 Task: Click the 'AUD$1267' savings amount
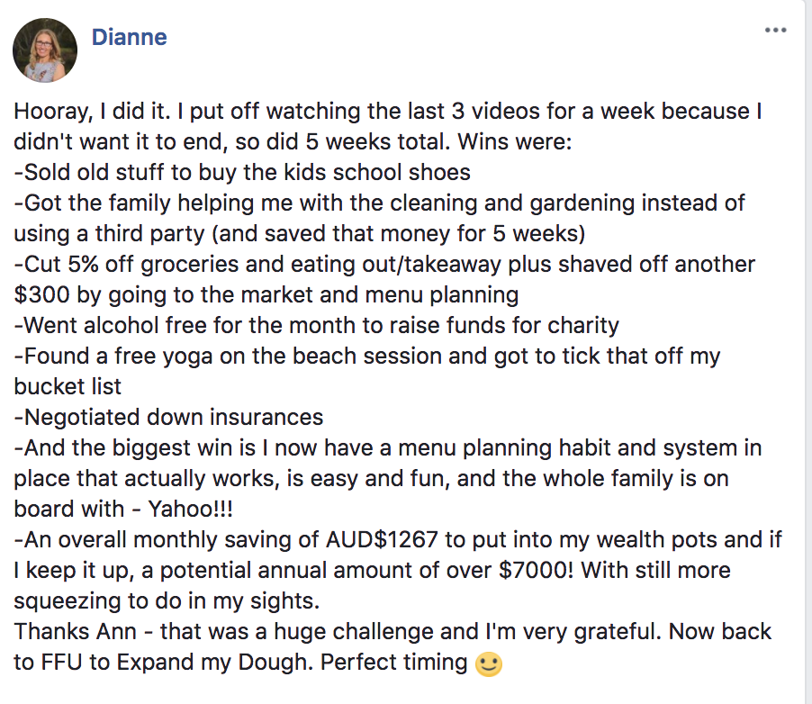419,539
